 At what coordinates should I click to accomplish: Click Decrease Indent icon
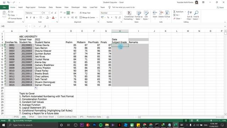[x=72, y=17]
